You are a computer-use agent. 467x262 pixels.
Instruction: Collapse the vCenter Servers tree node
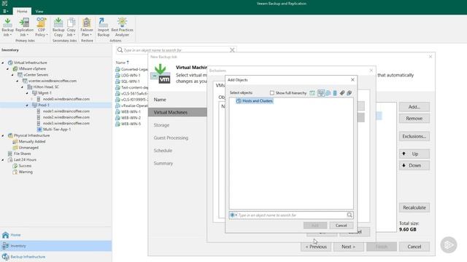tap(12, 75)
